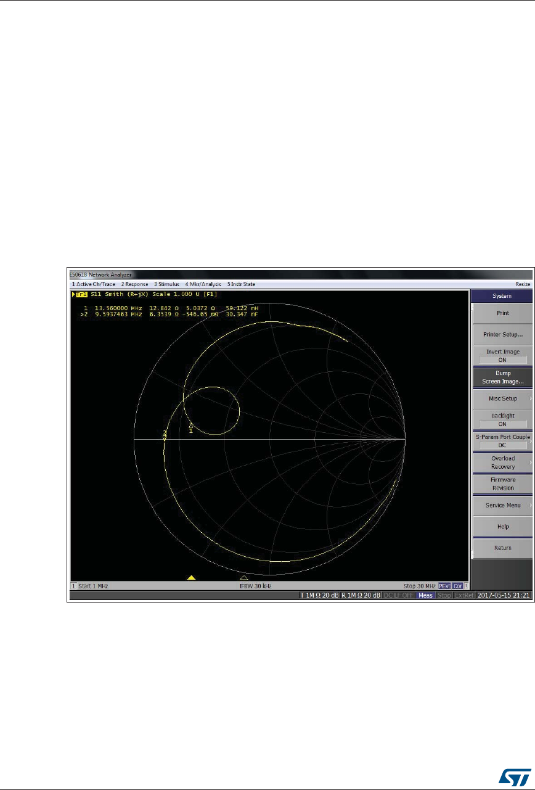This screenshot has height=790, width=535.
Task: Click the System softkey menu title
Action: (502, 296)
